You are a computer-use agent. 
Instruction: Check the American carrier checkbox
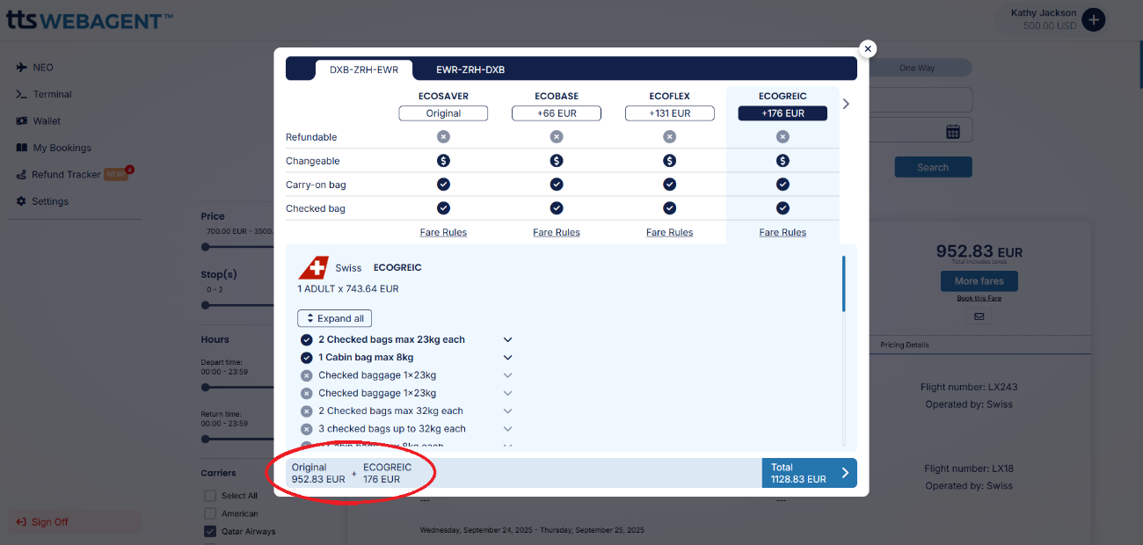[210, 513]
